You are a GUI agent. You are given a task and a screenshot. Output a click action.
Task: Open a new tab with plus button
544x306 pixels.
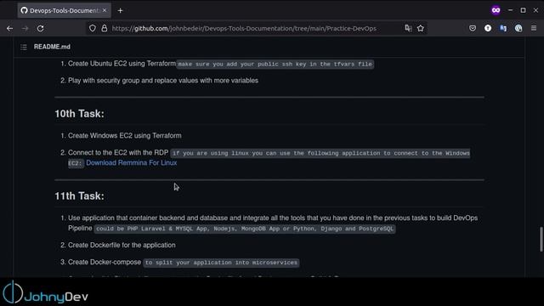(120, 11)
